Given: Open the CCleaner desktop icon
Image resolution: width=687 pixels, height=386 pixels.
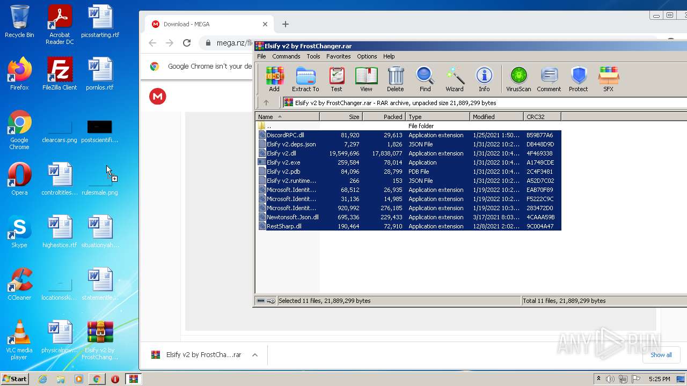Looking at the screenshot, I should (19, 284).
